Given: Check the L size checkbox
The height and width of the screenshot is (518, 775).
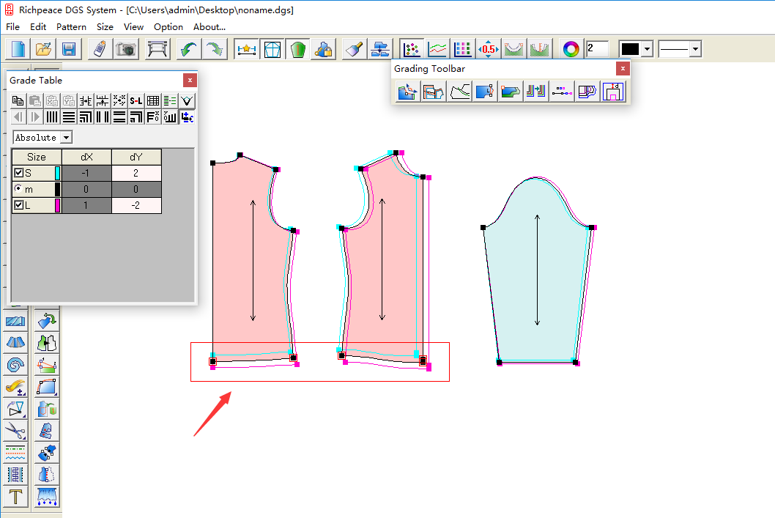Looking at the screenshot, I should click(17, 205).
